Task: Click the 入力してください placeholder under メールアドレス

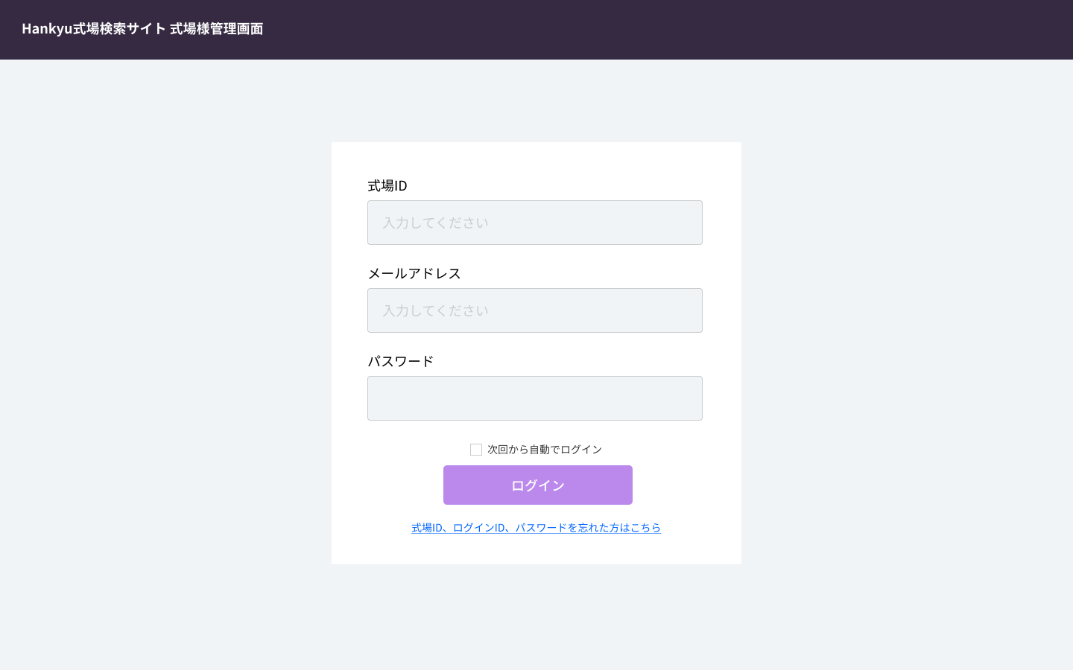Action: pos(436,310)
